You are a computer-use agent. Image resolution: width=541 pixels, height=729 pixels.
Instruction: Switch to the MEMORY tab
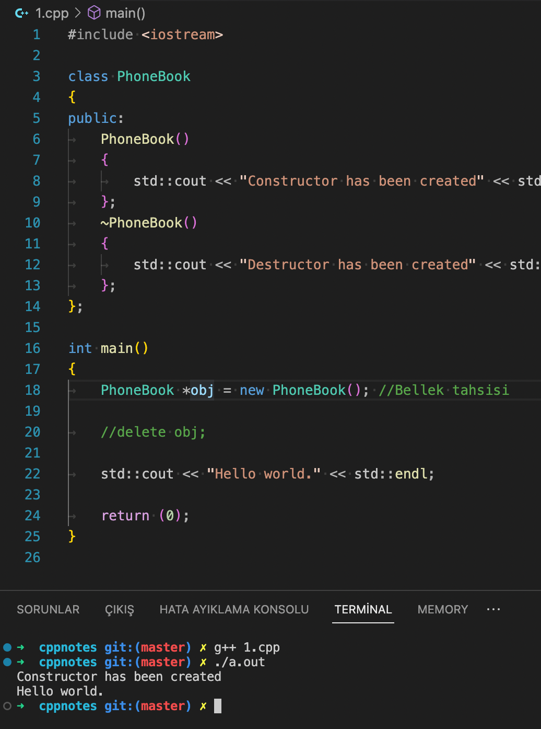click(x=442, y=609)
